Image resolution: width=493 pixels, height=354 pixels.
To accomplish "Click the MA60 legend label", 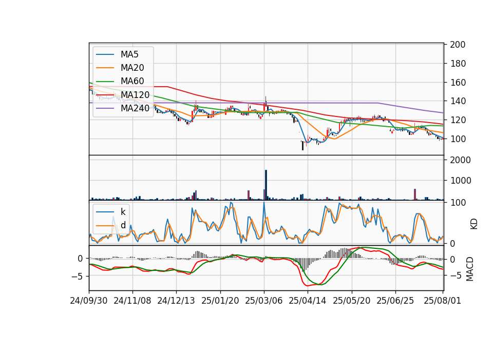I will point(132,81).
